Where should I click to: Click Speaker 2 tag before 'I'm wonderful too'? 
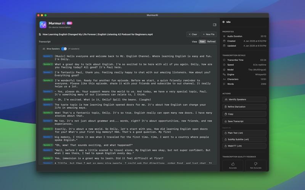tap(48, 80)
